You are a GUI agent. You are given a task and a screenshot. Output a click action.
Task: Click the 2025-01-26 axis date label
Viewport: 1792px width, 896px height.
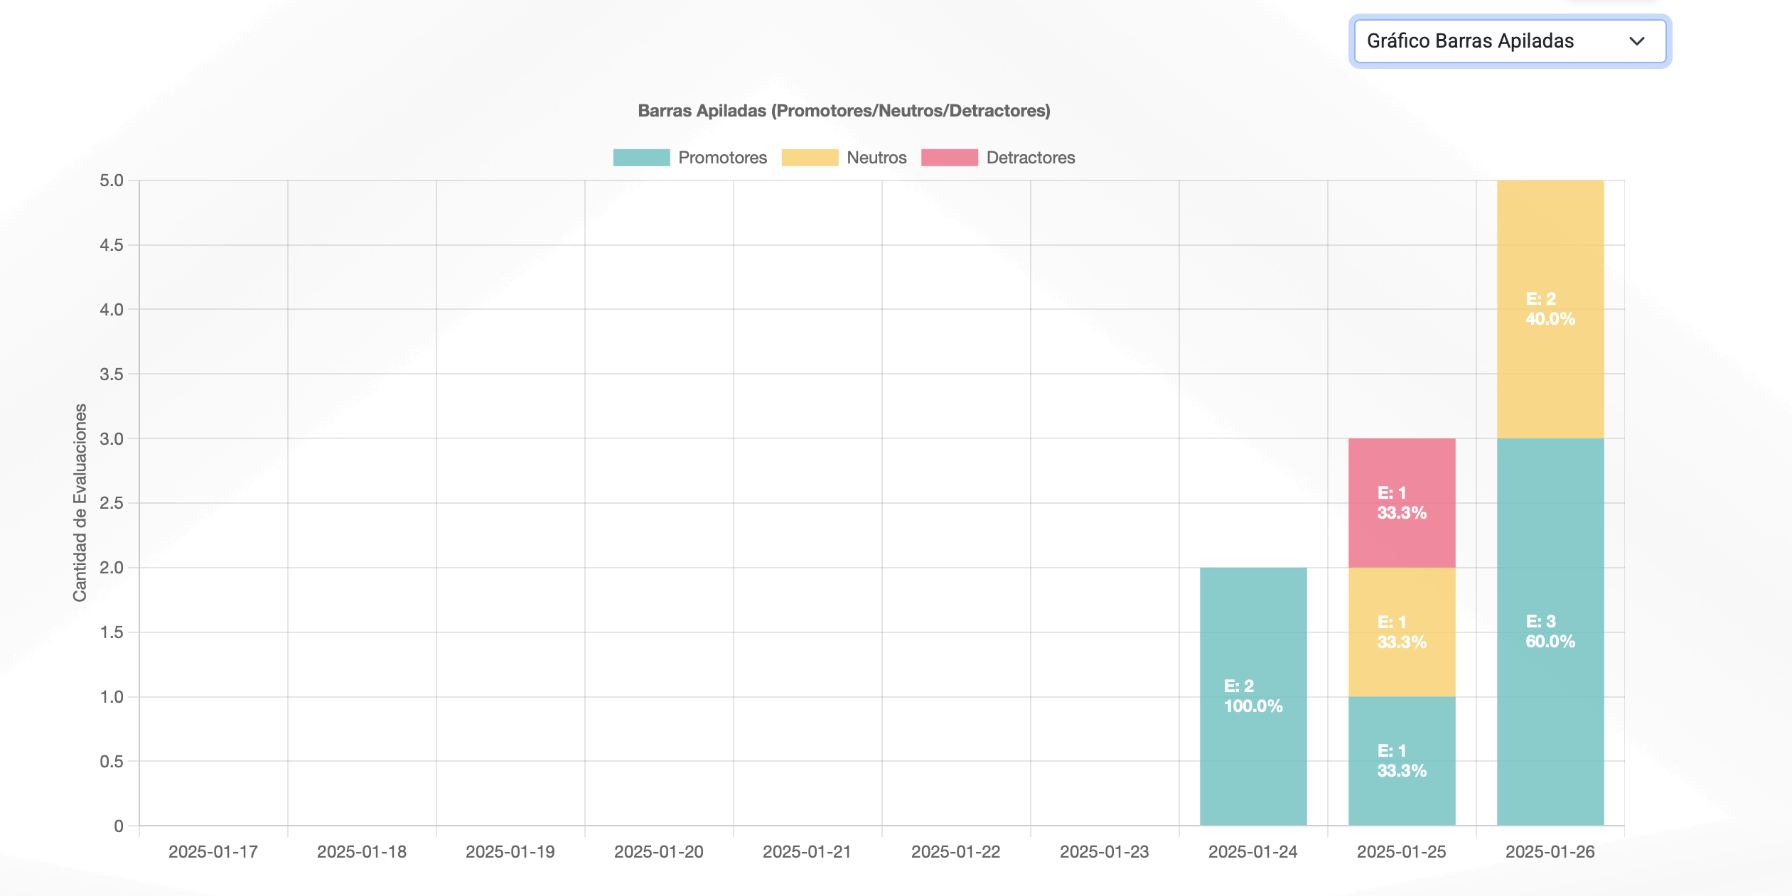1550,852
